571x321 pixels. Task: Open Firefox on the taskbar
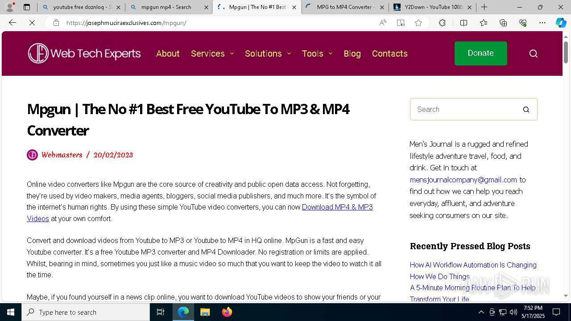click(227, 312)
